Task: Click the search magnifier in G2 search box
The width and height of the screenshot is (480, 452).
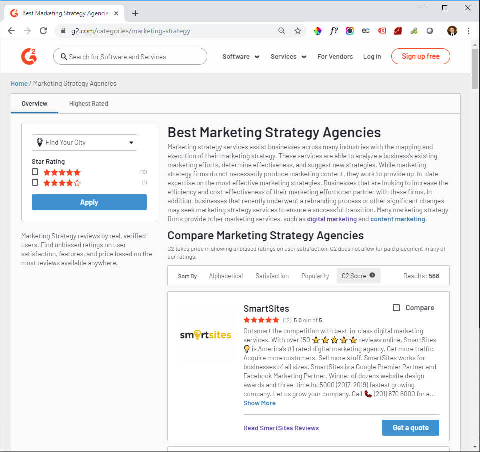Action: pyautogui.click(x=63, y=57)
